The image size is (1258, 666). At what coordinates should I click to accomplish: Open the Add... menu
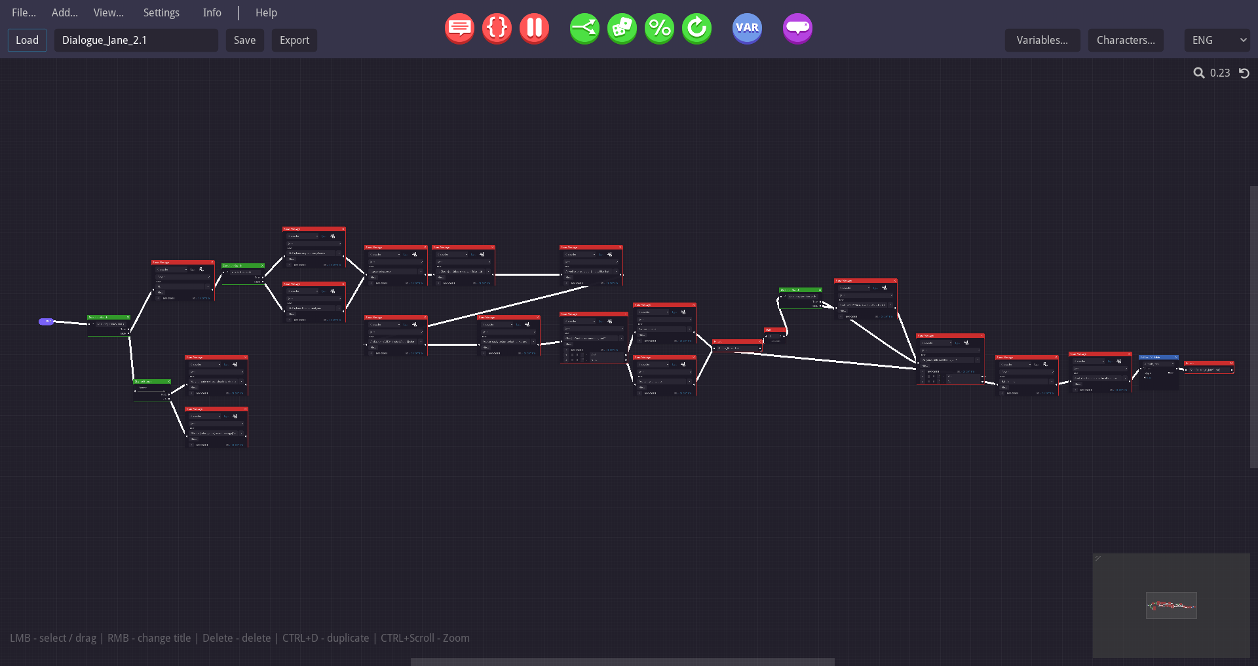[64, 12]
